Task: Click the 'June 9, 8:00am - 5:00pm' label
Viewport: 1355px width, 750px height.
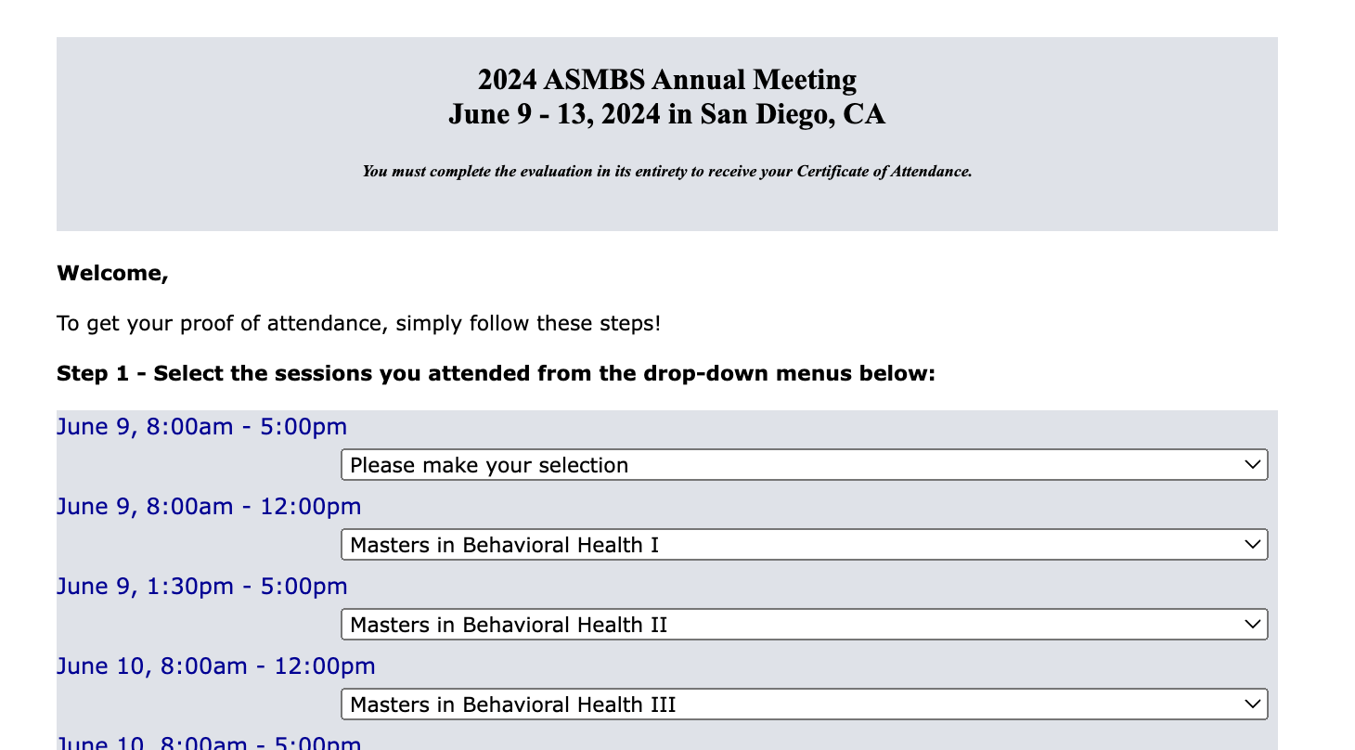Action: point(202,427)
